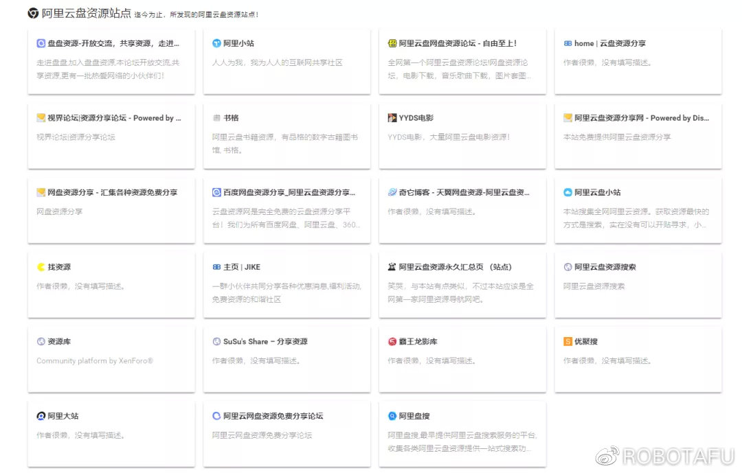Click description YYDS电影，大量阿里云盘电影资源
The image size is (742, 473).
tap(449, 137)
